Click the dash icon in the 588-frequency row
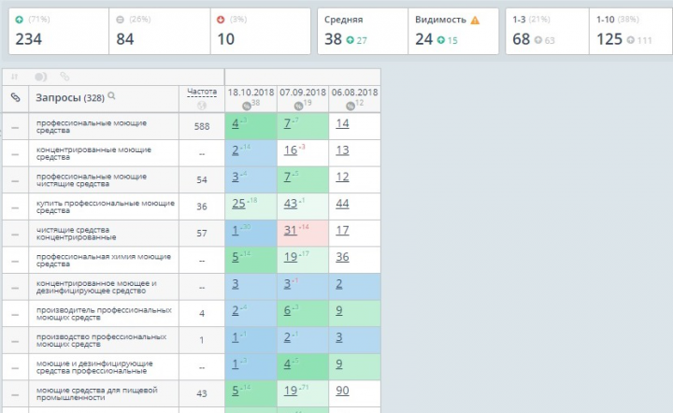Viewport: 673px width, 413px height. click(15, 128)
